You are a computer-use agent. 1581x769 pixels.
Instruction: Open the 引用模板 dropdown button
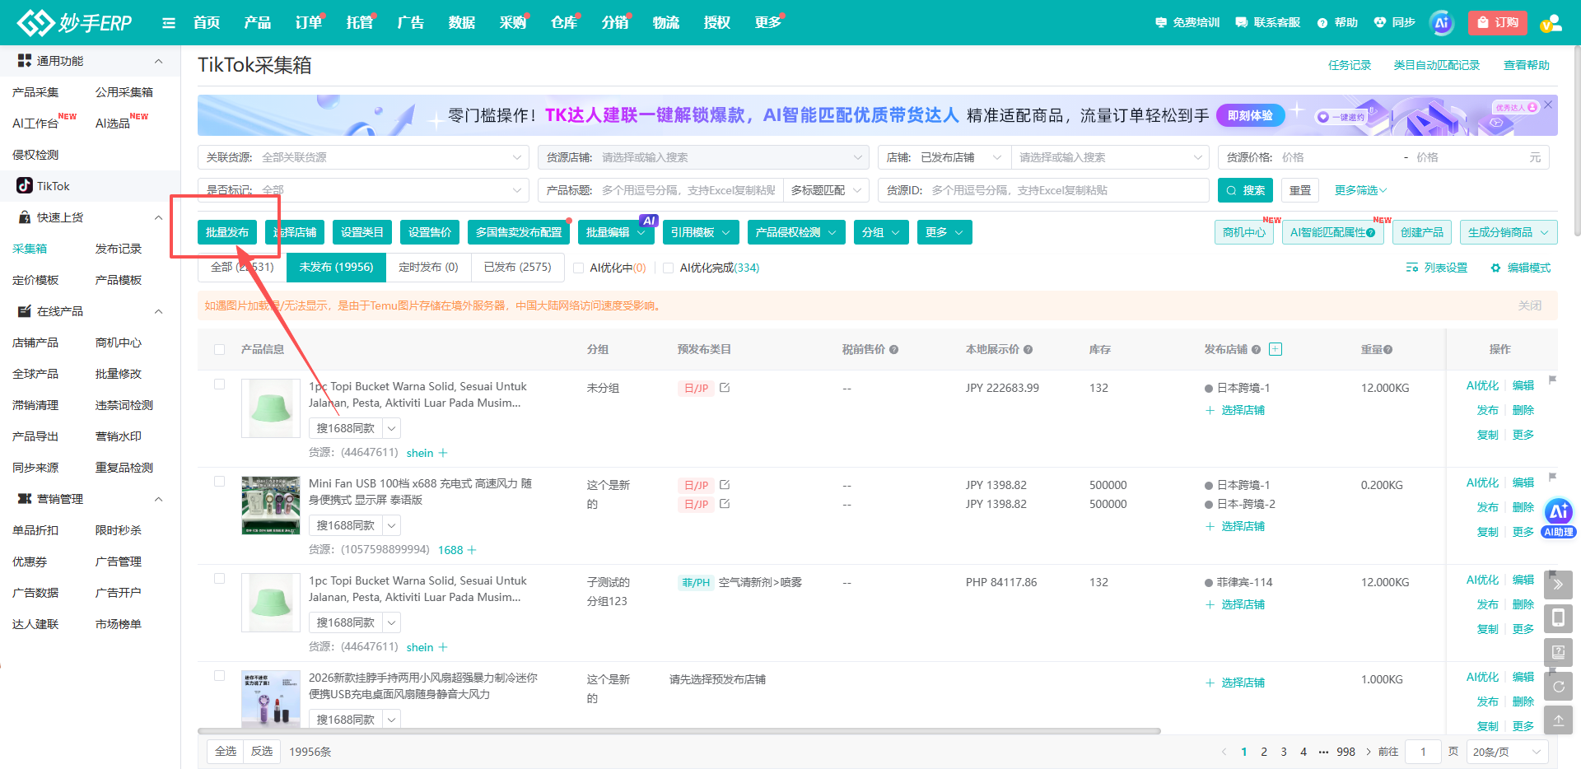701,232
